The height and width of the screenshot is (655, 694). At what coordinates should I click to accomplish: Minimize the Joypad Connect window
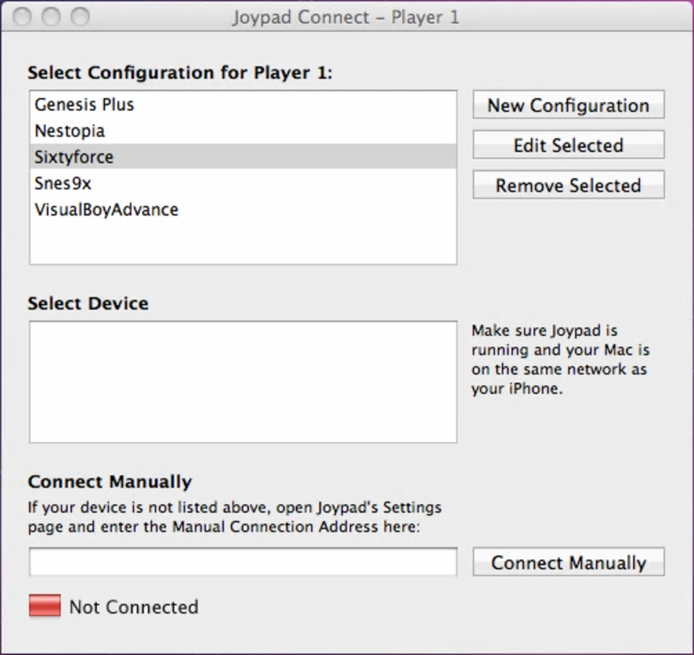[x=51, y=16]
